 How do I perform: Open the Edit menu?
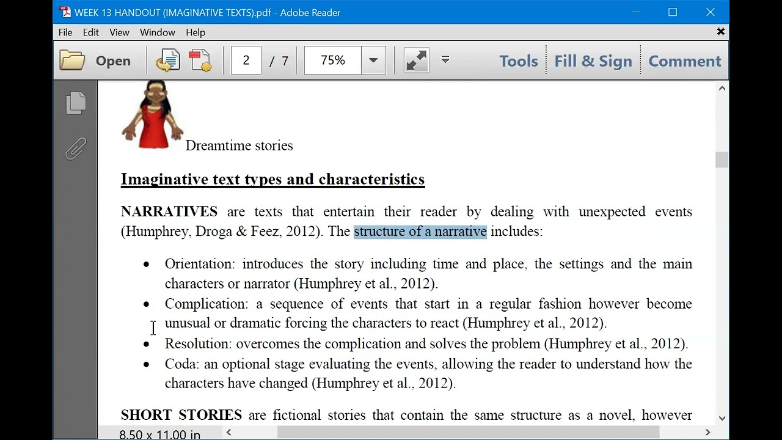pos(91,32)
